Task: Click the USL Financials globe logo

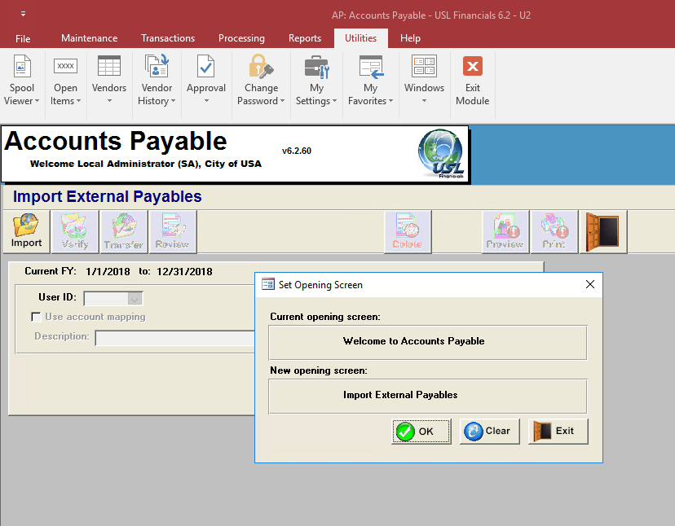Action: [442, 154]
